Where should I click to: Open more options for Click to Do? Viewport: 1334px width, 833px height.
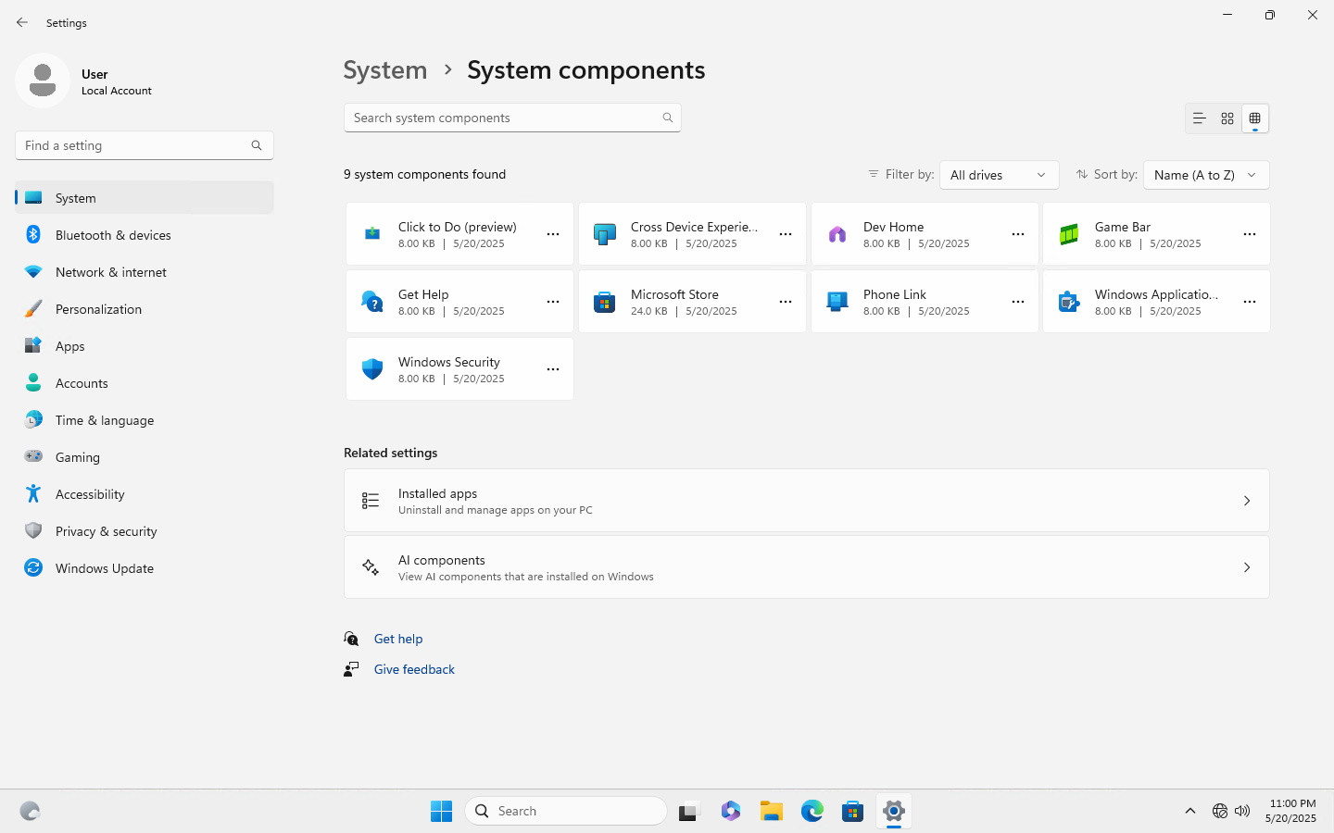[553, 234]
